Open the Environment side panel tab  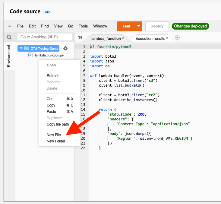click(x=9, y=56)
